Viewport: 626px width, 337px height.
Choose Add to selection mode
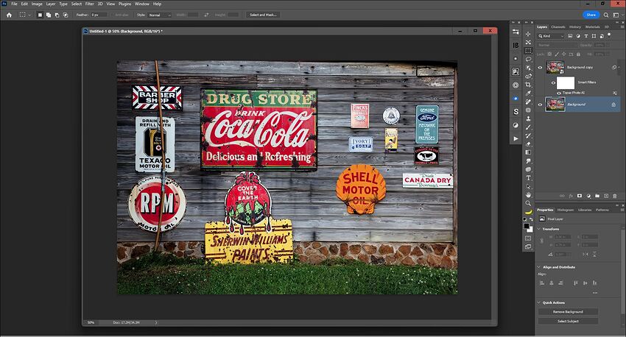(x=49, y=15)
